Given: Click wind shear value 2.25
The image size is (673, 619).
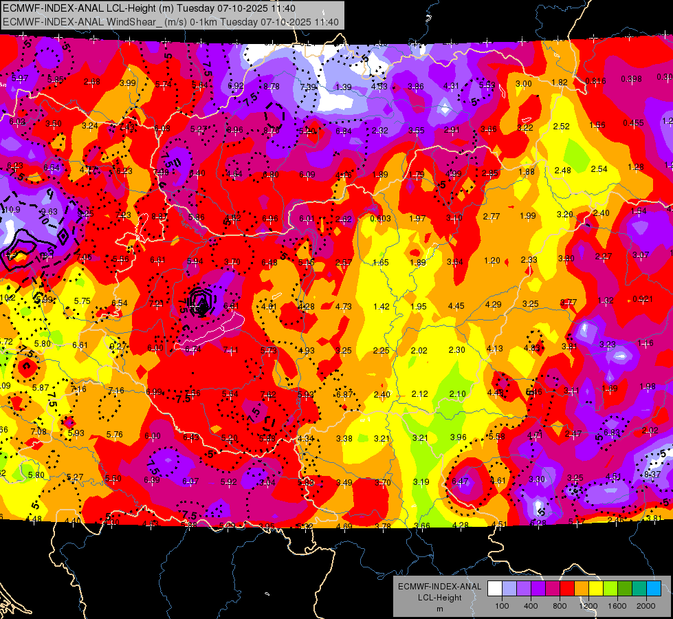Looking at the screenshot, I should click(381, 351).
